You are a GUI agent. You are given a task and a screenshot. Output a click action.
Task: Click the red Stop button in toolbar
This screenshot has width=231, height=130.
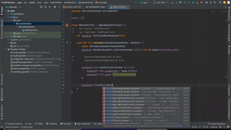tap(201, 3)
